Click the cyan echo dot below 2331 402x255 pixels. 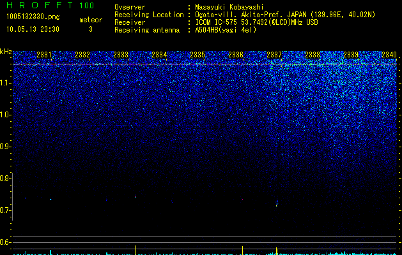tap(50, 200)
